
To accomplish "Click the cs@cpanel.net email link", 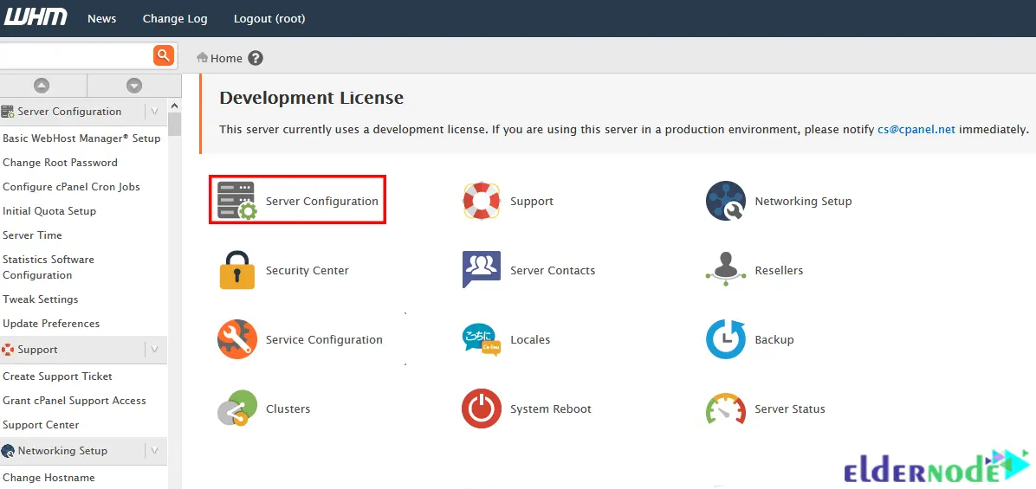I will [916, 129].
